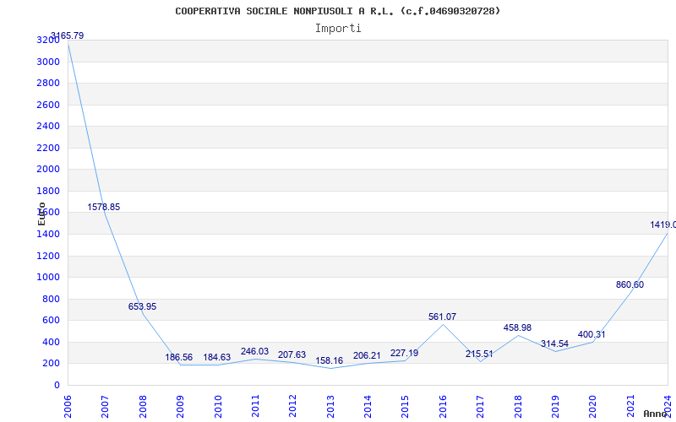Click the 0 y-axis tick label
The width and height of the screenshot is (676, 422).
coord(57,386)
